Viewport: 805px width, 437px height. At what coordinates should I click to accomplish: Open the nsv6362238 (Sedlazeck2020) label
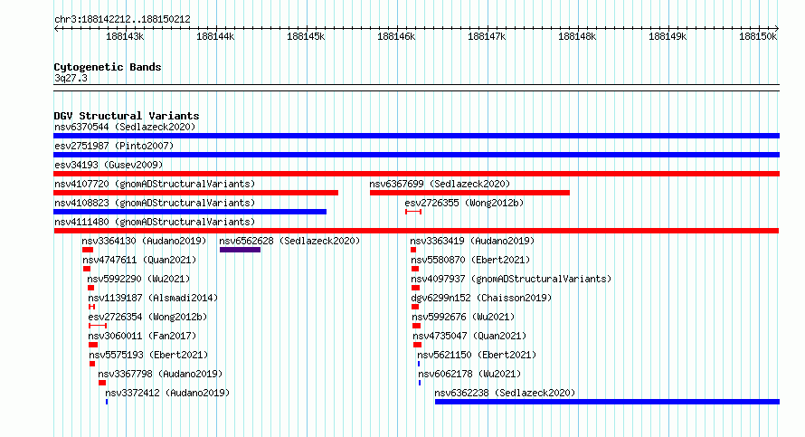505,393
